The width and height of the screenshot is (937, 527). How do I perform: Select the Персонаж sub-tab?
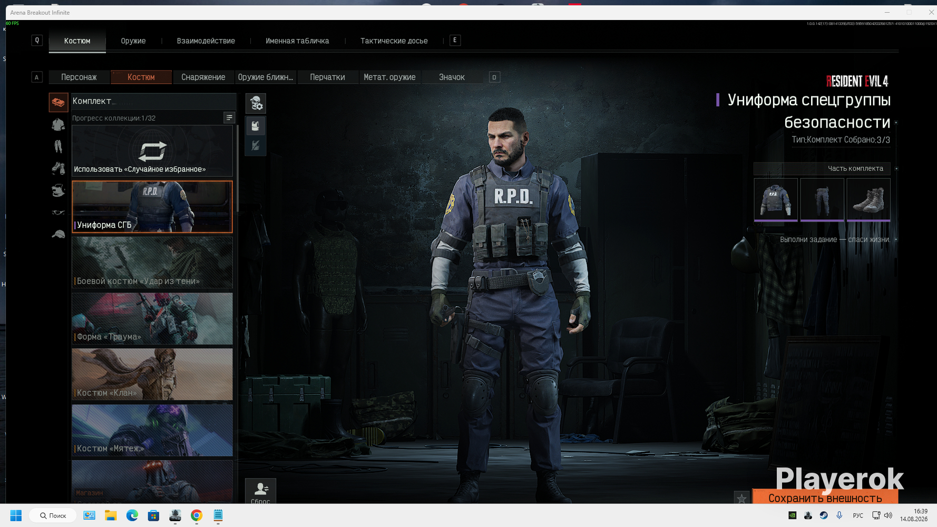[79, 77]
